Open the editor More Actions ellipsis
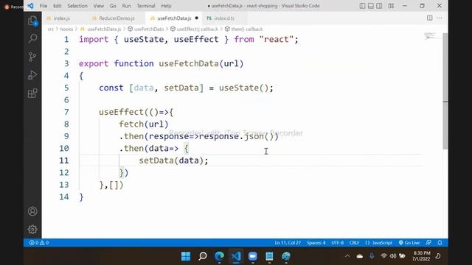This screenshot has height=265, width=472. 440,18
